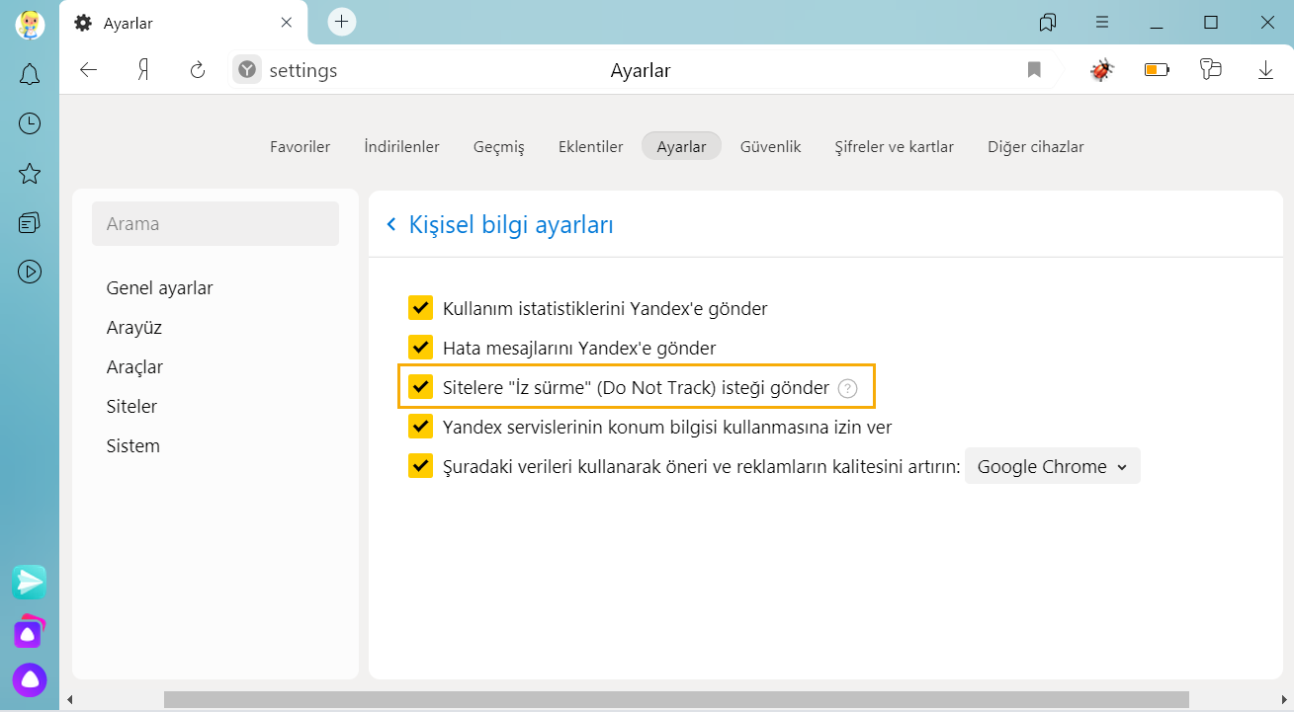The width and height of the screenshot is (1294, 712).
Task: Uncheck Yandex konum bilgisi izin ver
Action: [421, 427]
